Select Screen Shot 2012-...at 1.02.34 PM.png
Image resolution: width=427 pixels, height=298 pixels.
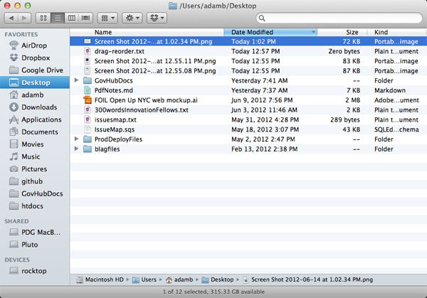(x=248, y=41)
